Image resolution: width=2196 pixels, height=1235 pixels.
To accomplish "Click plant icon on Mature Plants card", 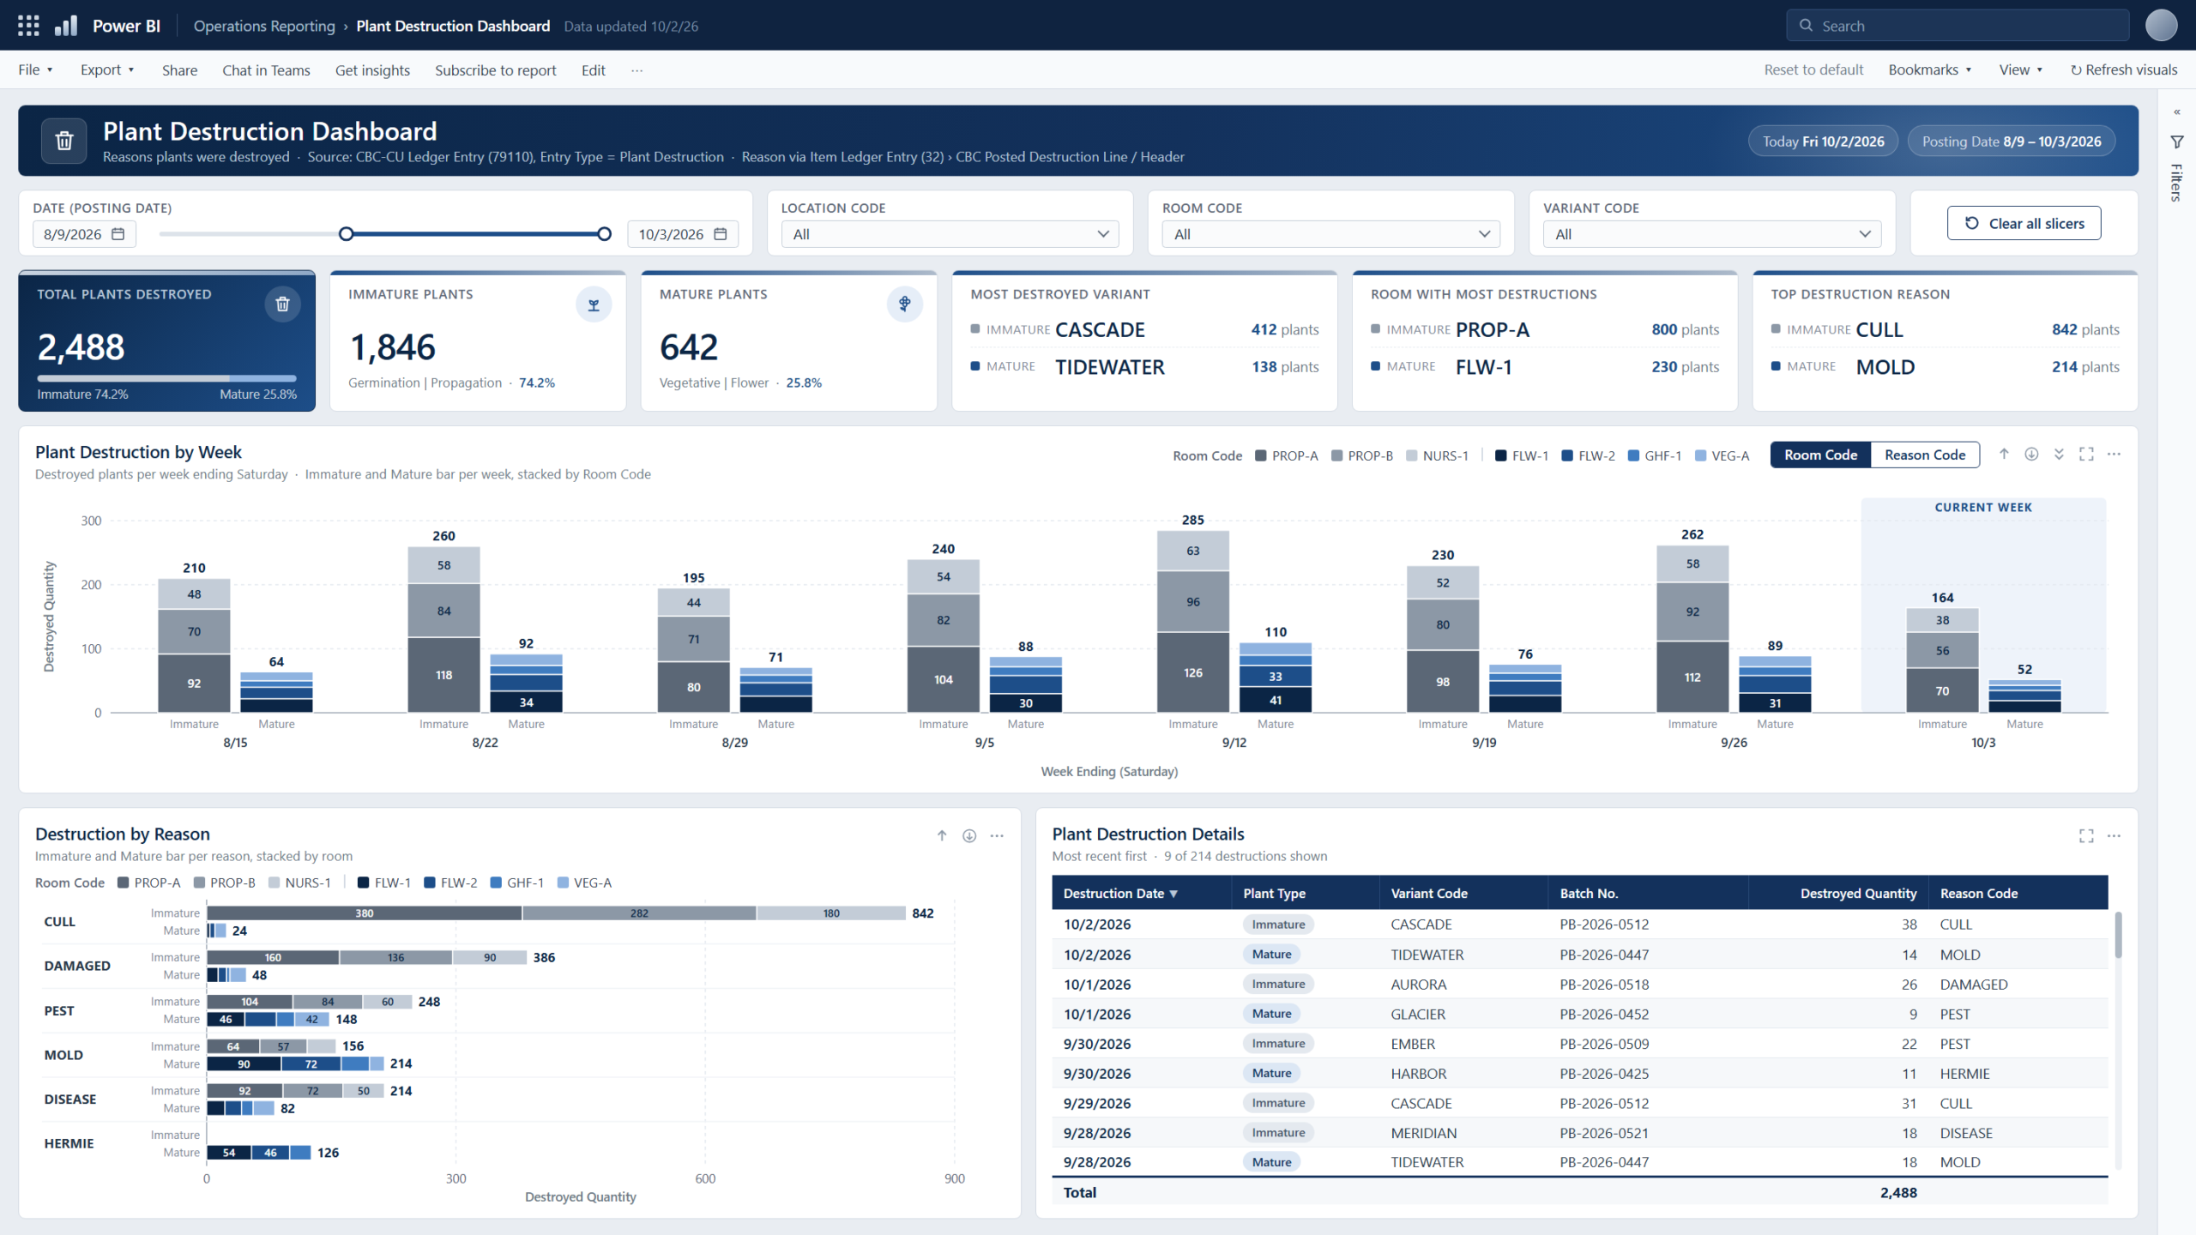I will point(904,304).
